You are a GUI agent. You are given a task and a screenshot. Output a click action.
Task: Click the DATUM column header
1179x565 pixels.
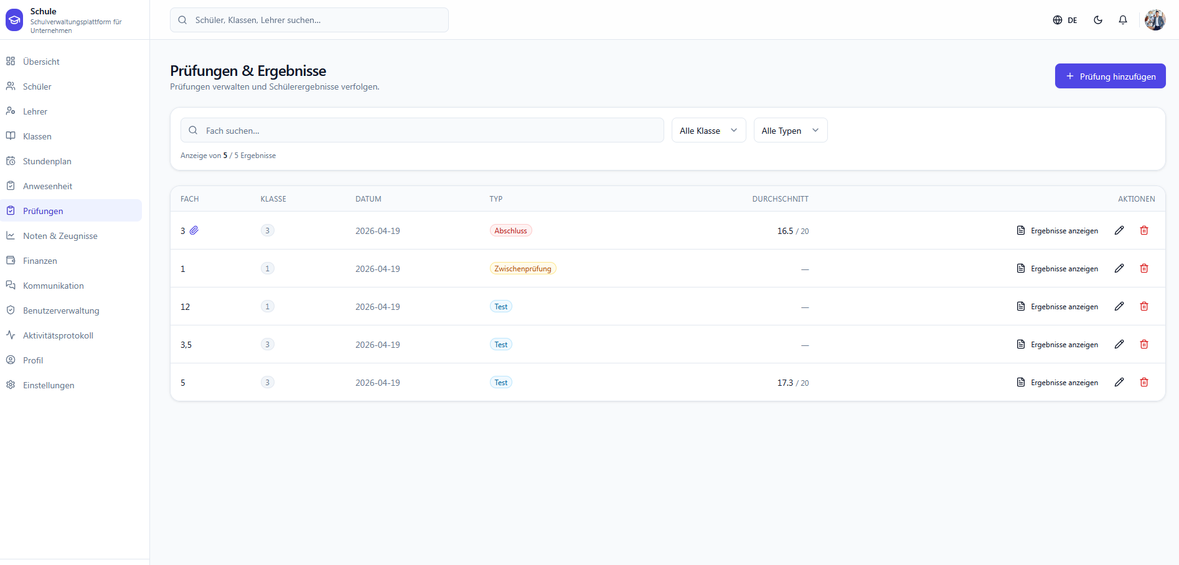[369, 199]
